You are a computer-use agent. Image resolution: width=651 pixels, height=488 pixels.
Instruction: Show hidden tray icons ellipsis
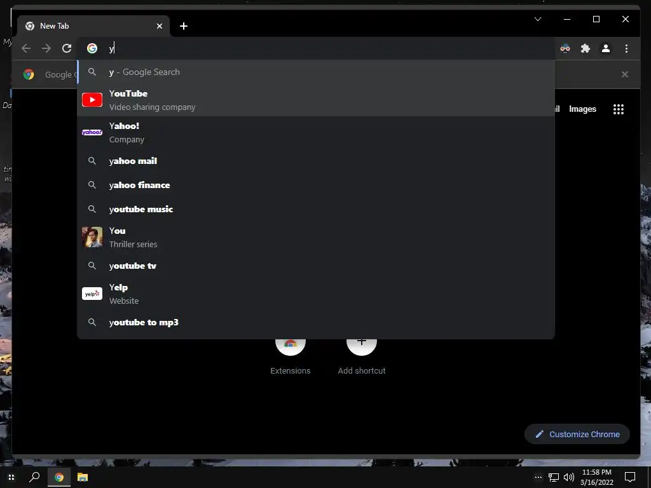point(538,477)
